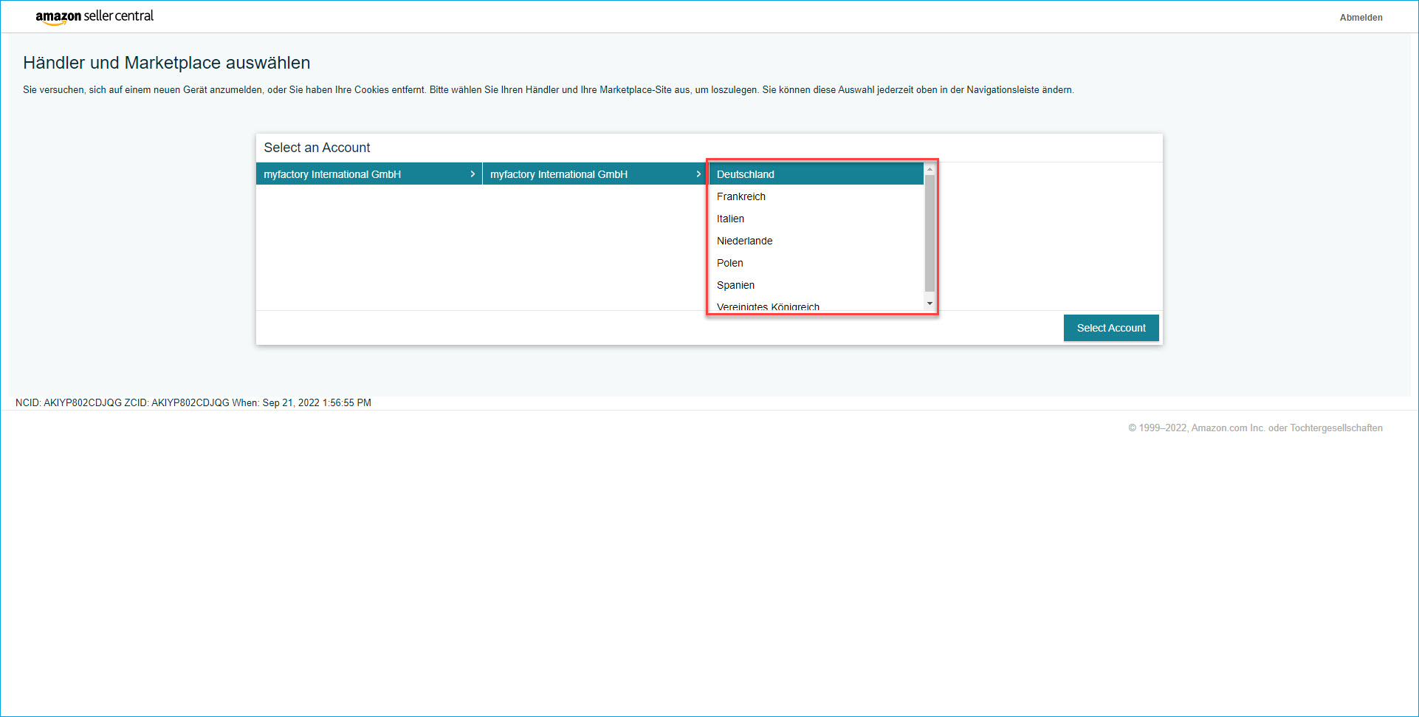Click the marketplace list scrollbar thumb

coord(930,233)
